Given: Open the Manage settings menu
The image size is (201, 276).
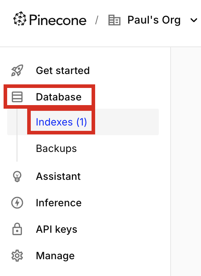Looking at the screenshot, I should point(55,256).
